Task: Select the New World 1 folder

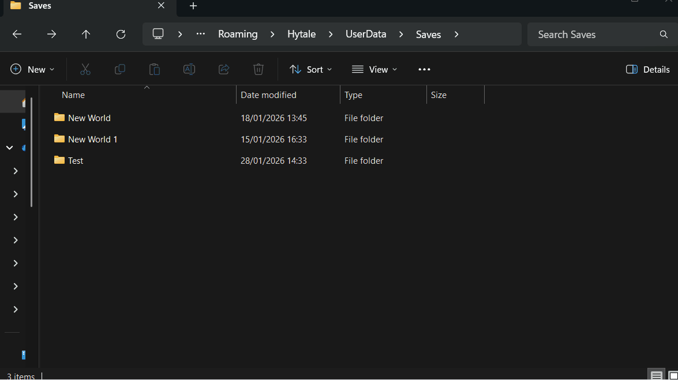Action: click(92, 139)
